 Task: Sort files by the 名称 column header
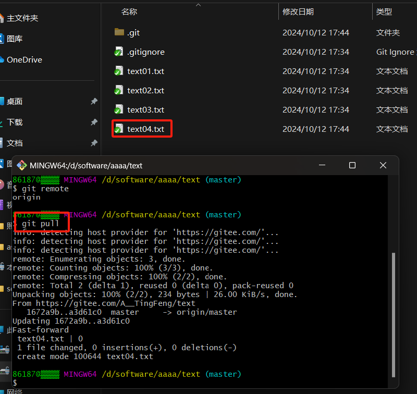click(x=129, y=11)
